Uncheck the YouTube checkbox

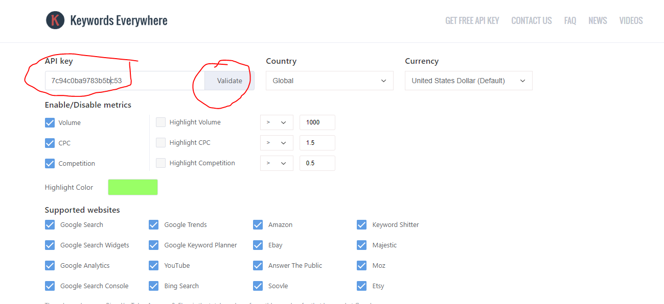coord(153,265)
